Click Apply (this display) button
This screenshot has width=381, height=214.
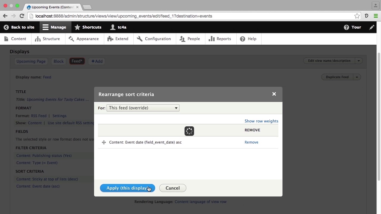[x=127, y=188]
